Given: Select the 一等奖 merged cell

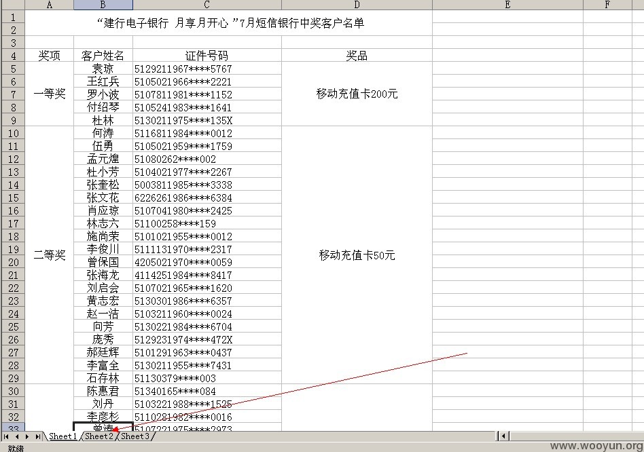Looking at the screenshot, I should [x=50, y=94].
